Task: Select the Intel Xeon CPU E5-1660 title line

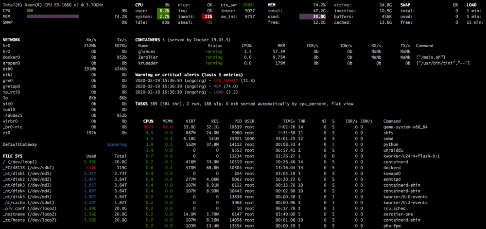Action: pos(53,5)
